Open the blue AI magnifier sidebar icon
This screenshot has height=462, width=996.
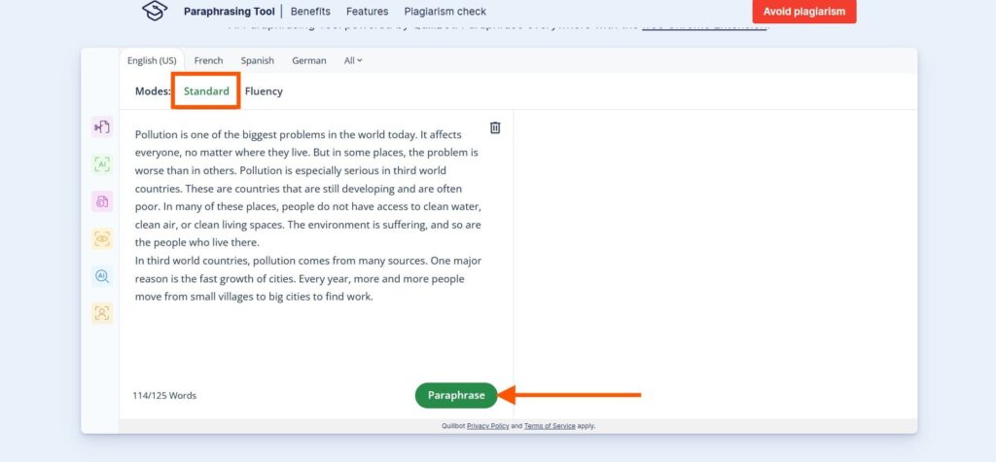point(102,276)
